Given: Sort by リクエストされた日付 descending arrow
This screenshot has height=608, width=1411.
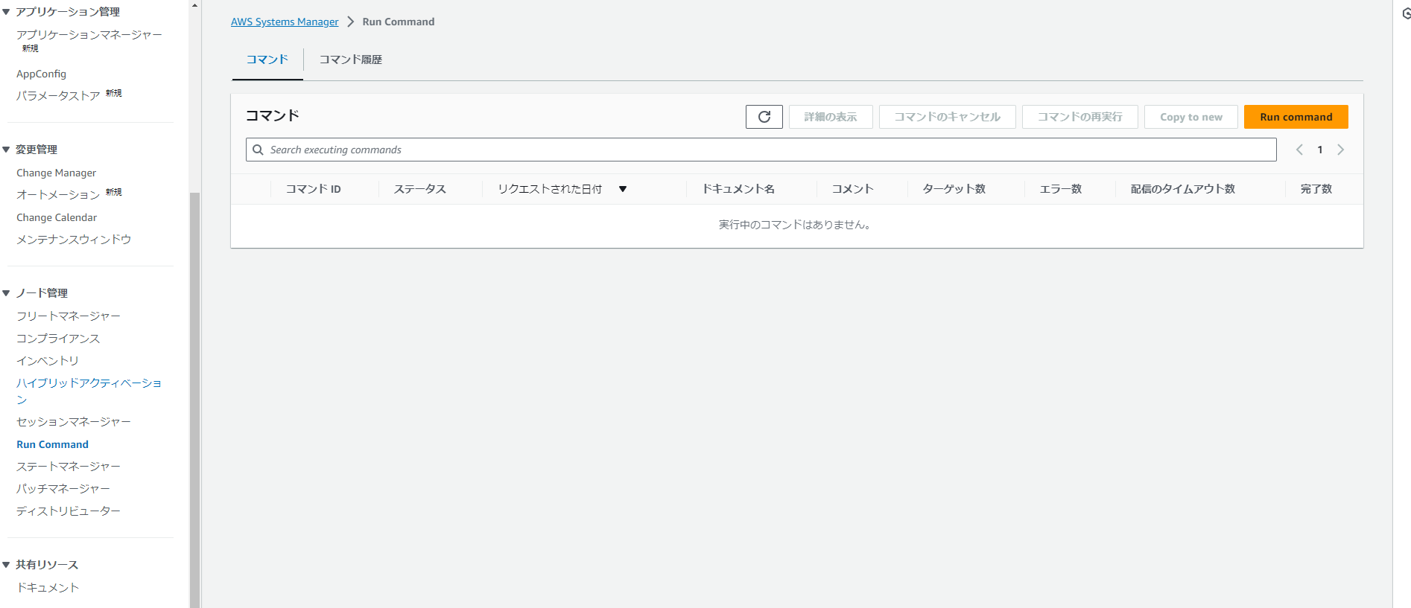Looking at the screenshot, I should pyautogui.click(x=623, y=189).
